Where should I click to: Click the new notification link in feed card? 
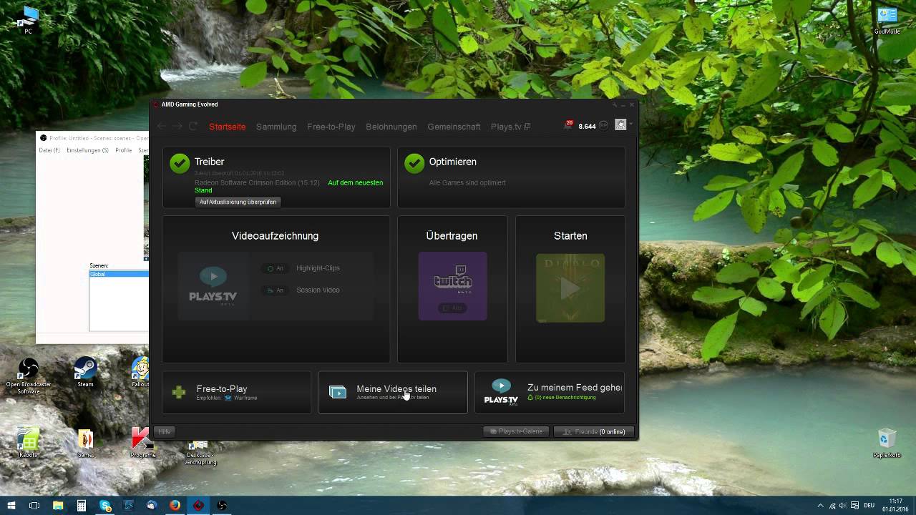pyautogui.click(x=562, y=397)
